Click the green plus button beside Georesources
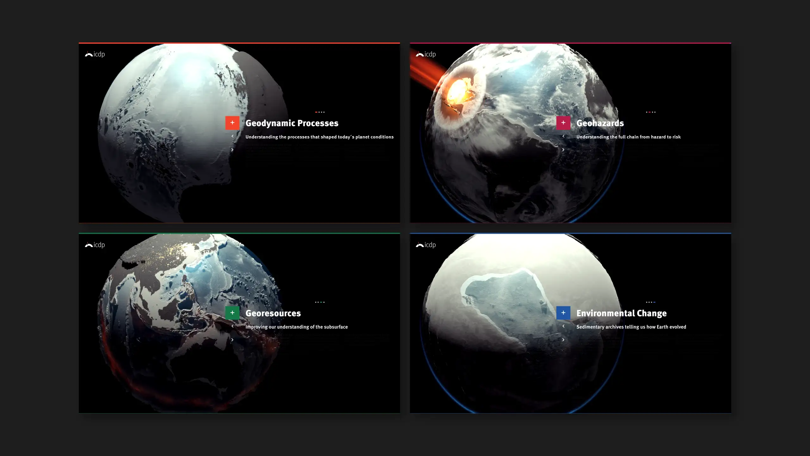 232,313
